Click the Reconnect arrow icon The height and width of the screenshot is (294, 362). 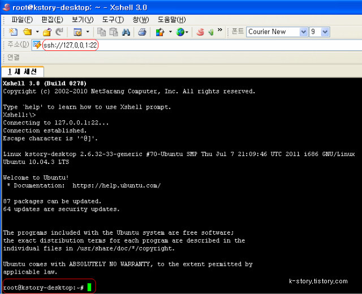[59, 32]
